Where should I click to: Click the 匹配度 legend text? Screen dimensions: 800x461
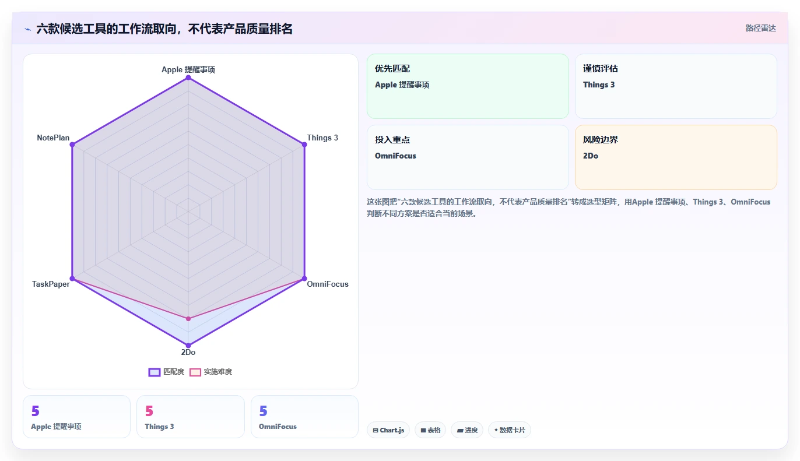coord(174,372)
